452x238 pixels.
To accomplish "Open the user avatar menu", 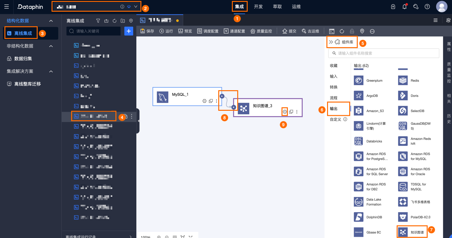I will click(x=442, y=7).
